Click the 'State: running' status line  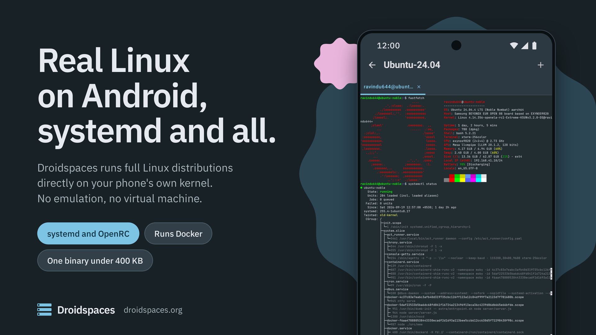click(380, 192)
